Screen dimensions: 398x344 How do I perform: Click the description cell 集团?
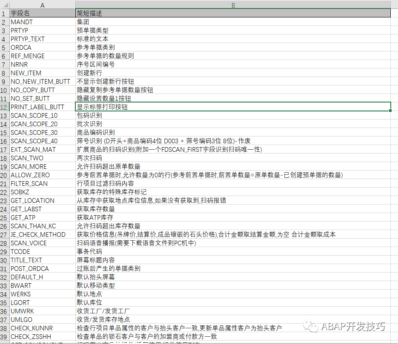click(x=233, y=22)
